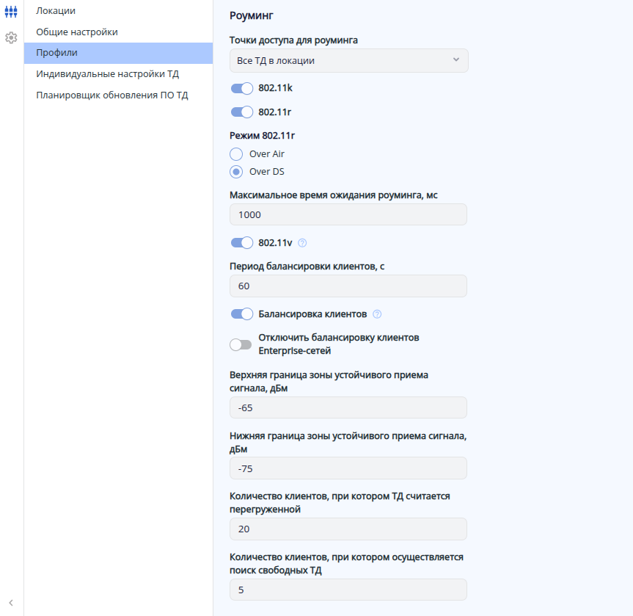Go to Общие настройки section
Image resolution: width=633 pixels, height=616 pixels.
[x=77, y=32]
